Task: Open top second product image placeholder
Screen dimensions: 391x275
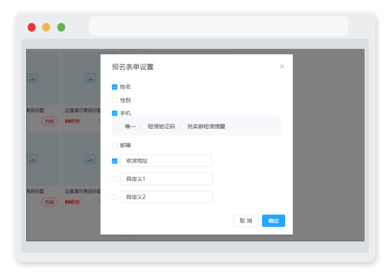Action: point(82,78)
